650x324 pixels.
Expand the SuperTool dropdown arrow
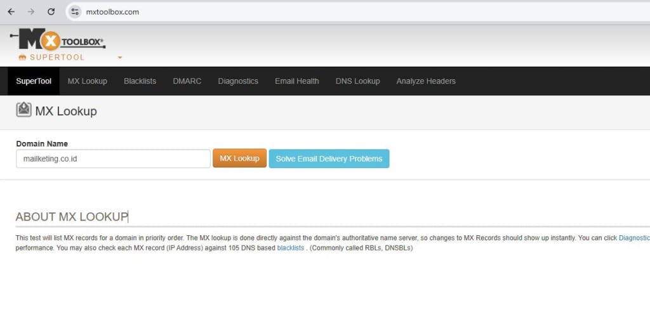pyautogui.click(x=120, y=58)
